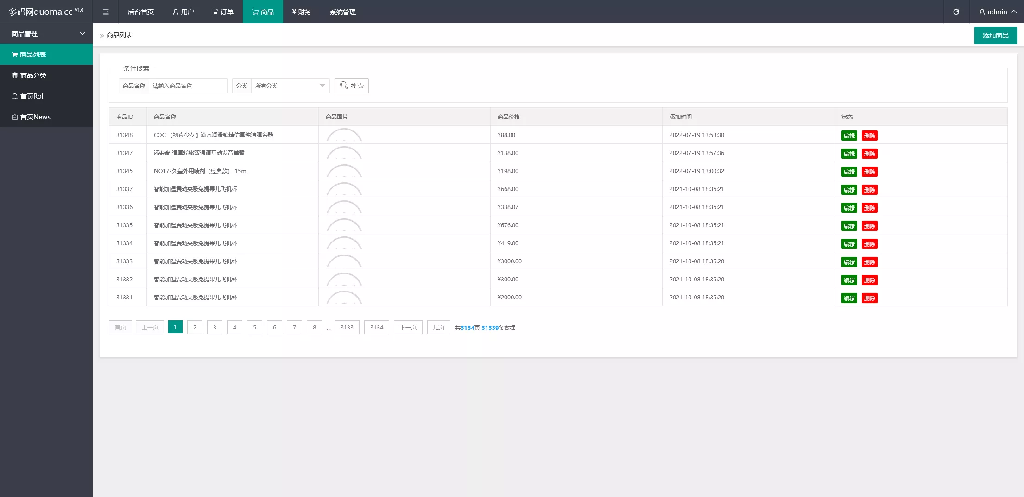Viewport: 1024px width, 497px height.
Task: Open the 财务 top menu
Action: (x=301, y=12)
